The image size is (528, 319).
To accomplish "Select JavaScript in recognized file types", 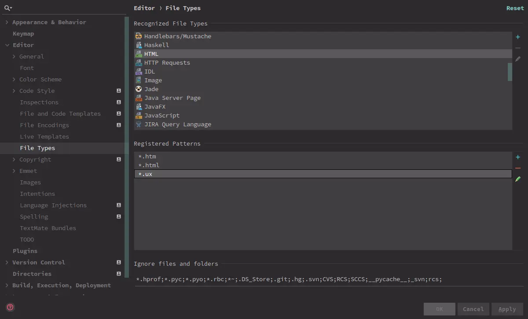I will click(162, 115).
